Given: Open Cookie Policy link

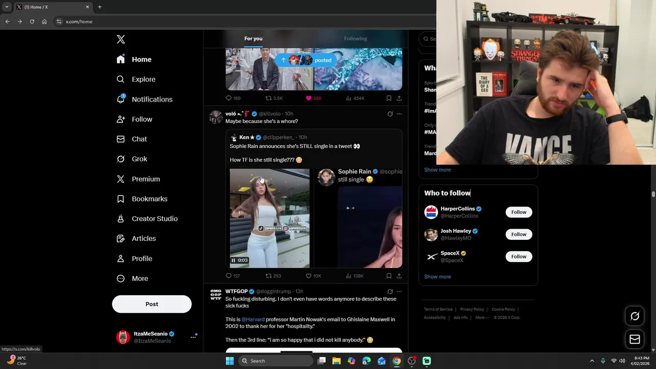Looking at the screenshot, I should (503, 310).
